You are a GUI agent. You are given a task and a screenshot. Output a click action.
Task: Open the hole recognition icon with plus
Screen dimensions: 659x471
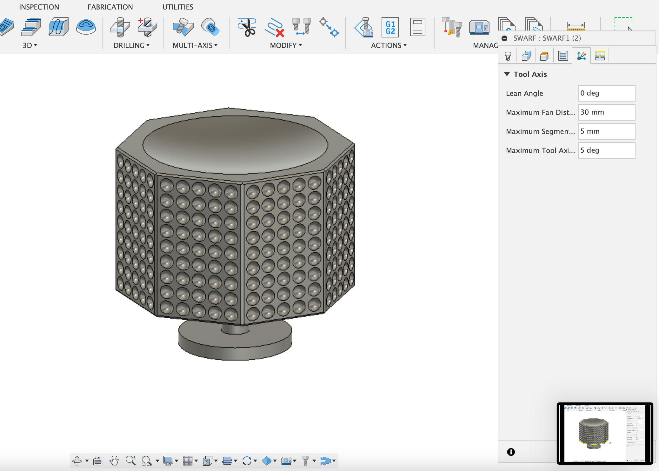[x=147, y=27]
